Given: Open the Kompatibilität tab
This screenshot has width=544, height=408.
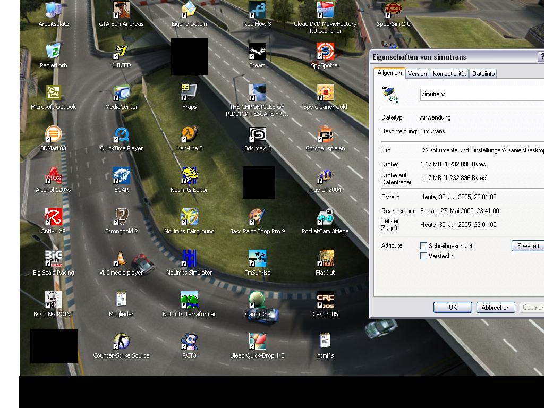Looking at the screenshot, I should (x=449, y=74).
